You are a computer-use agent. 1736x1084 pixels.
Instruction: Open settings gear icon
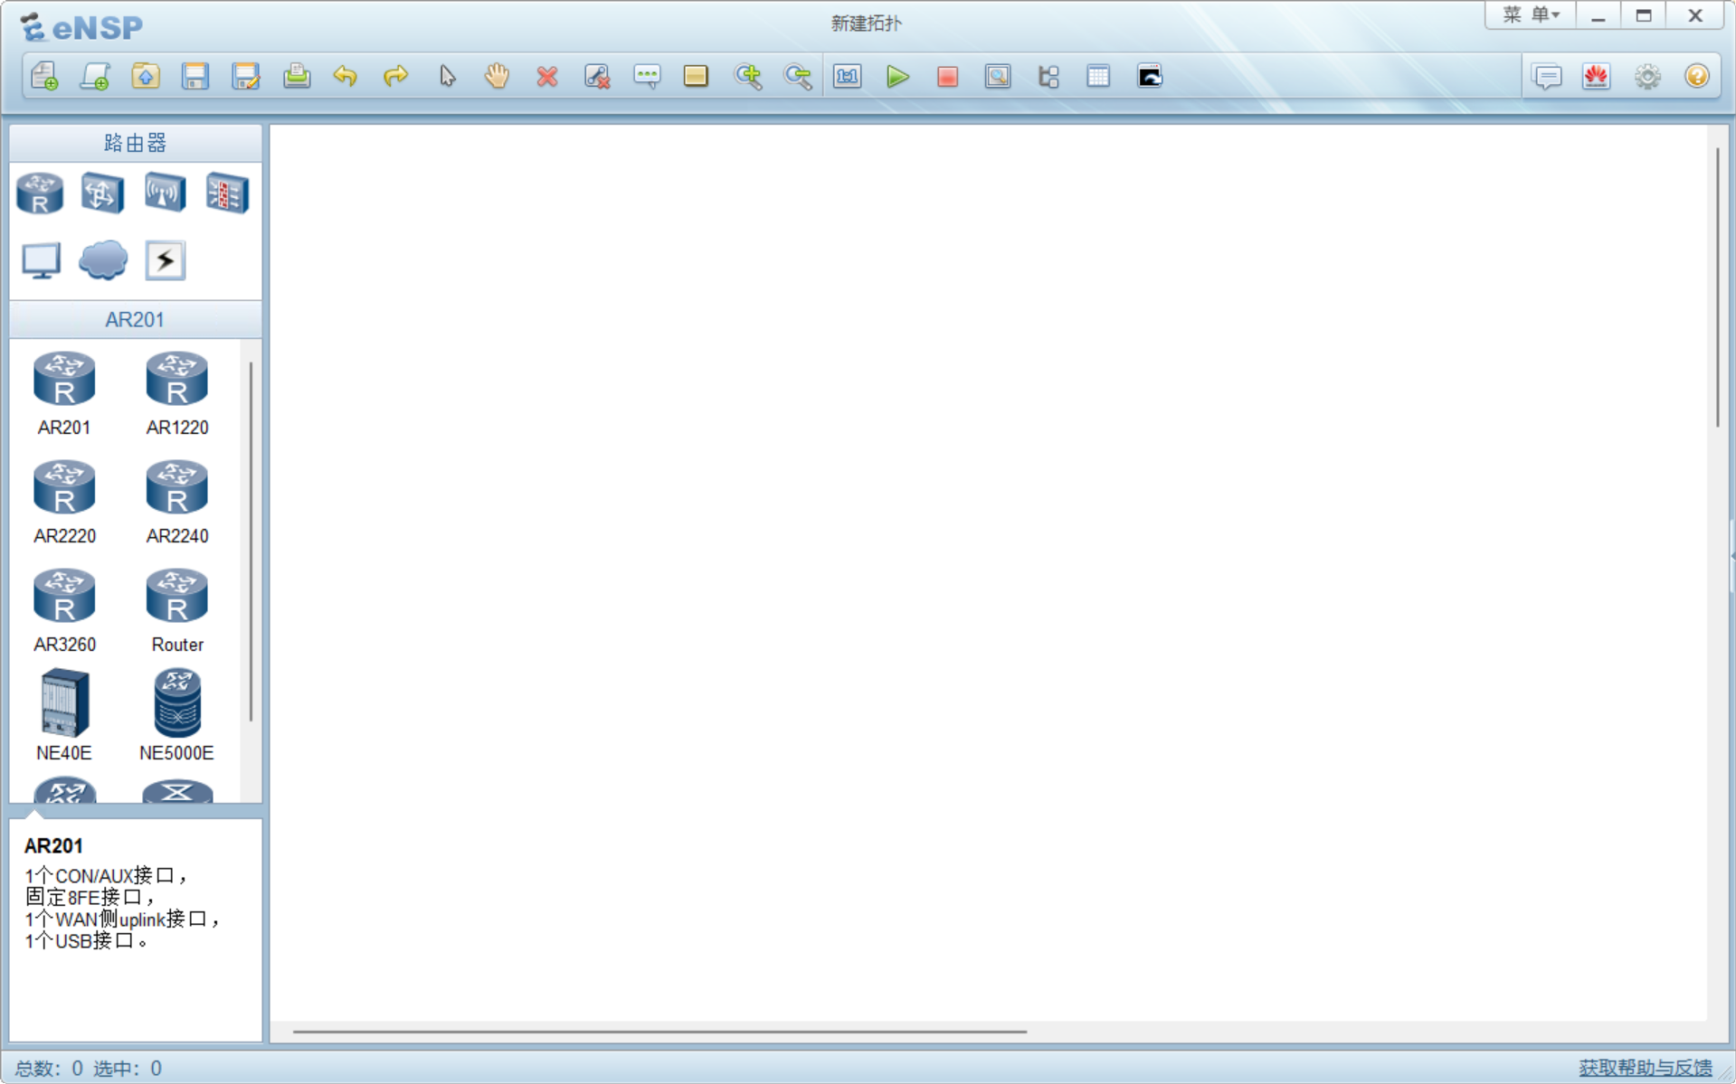pos(1647,77)
